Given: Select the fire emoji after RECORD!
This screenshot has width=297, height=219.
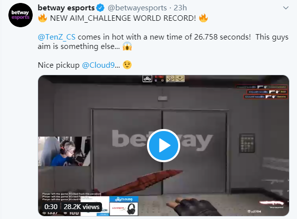Looking at the screenshot, I should (203, 18).
